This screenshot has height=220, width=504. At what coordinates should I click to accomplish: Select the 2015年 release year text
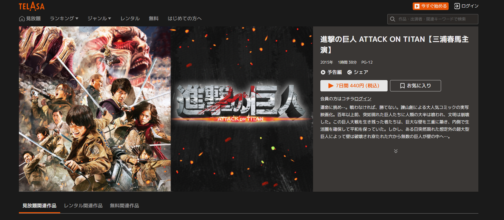point(327,62)
